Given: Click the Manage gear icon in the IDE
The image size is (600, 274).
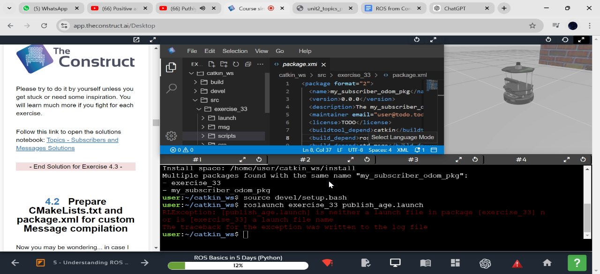Looking at the screenshot, I should 171,136.
